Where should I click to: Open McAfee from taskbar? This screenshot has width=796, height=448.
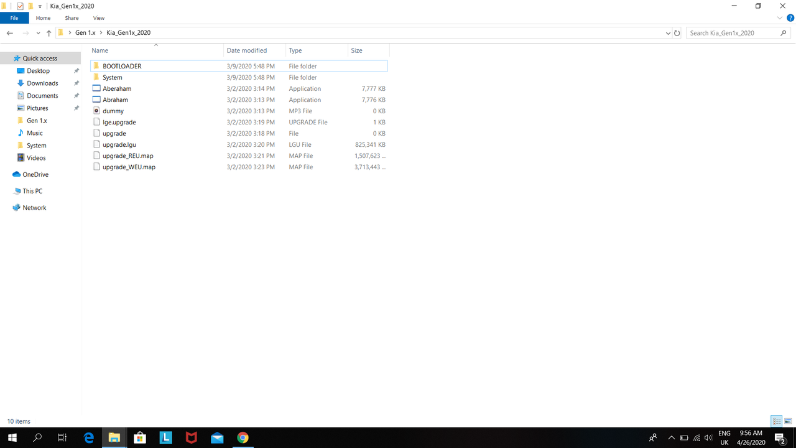[x=192, y=437]
